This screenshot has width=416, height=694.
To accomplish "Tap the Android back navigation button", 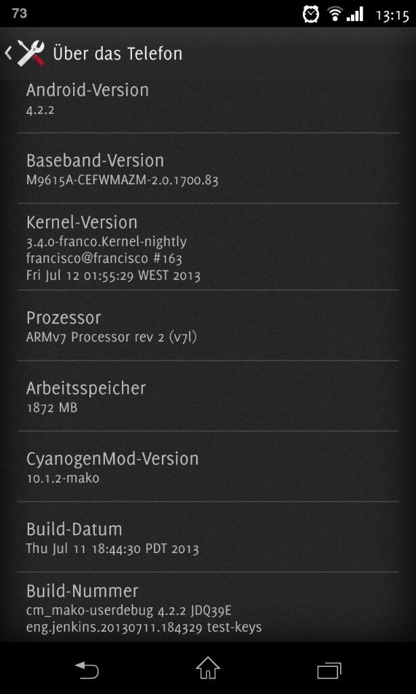I will pyautogui.click(x=87, y=670).
